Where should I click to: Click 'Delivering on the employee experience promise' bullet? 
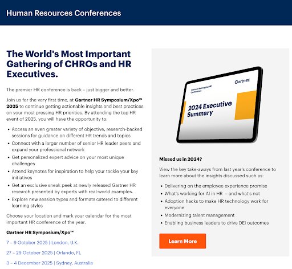pos(216,186)
